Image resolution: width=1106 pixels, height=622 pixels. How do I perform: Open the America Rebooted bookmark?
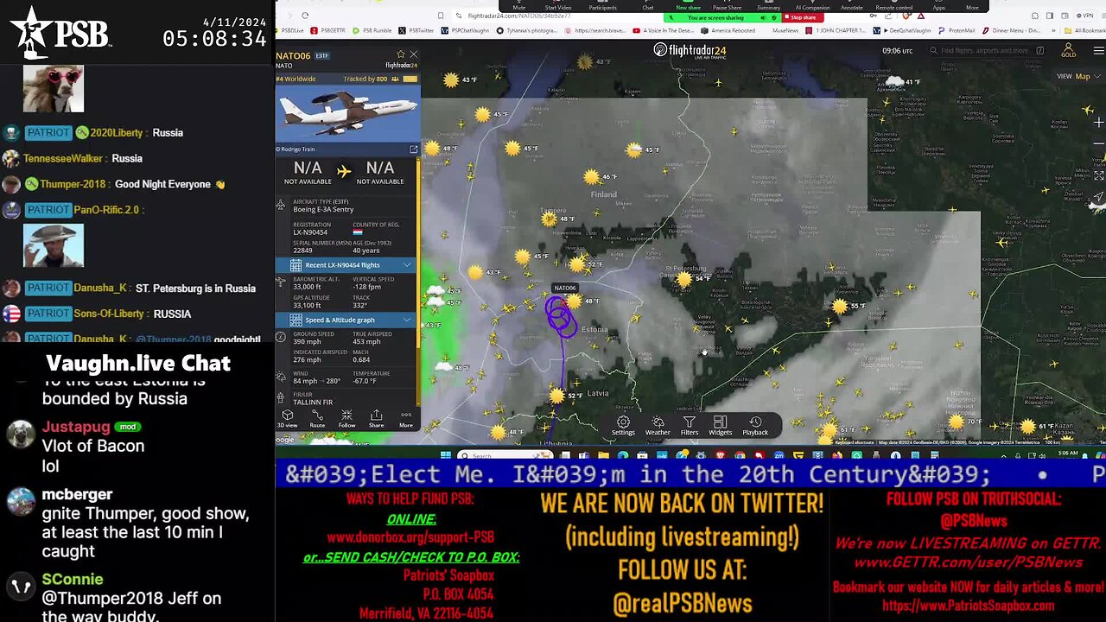tap(728, 30)
